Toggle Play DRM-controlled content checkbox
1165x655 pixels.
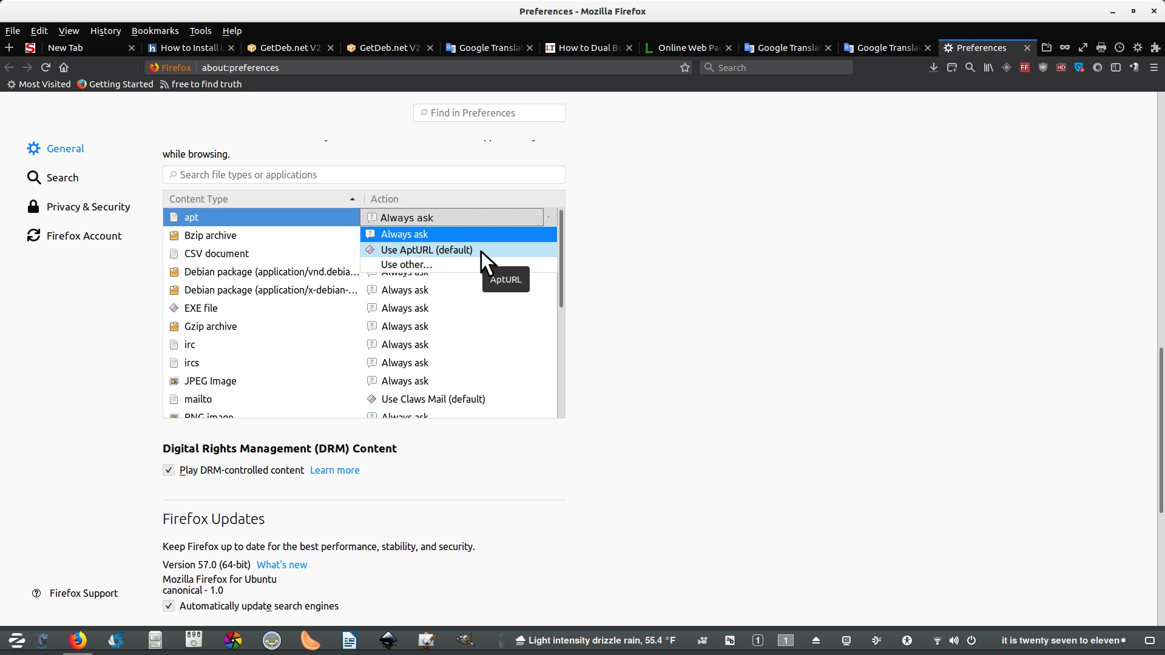(169, 470)
